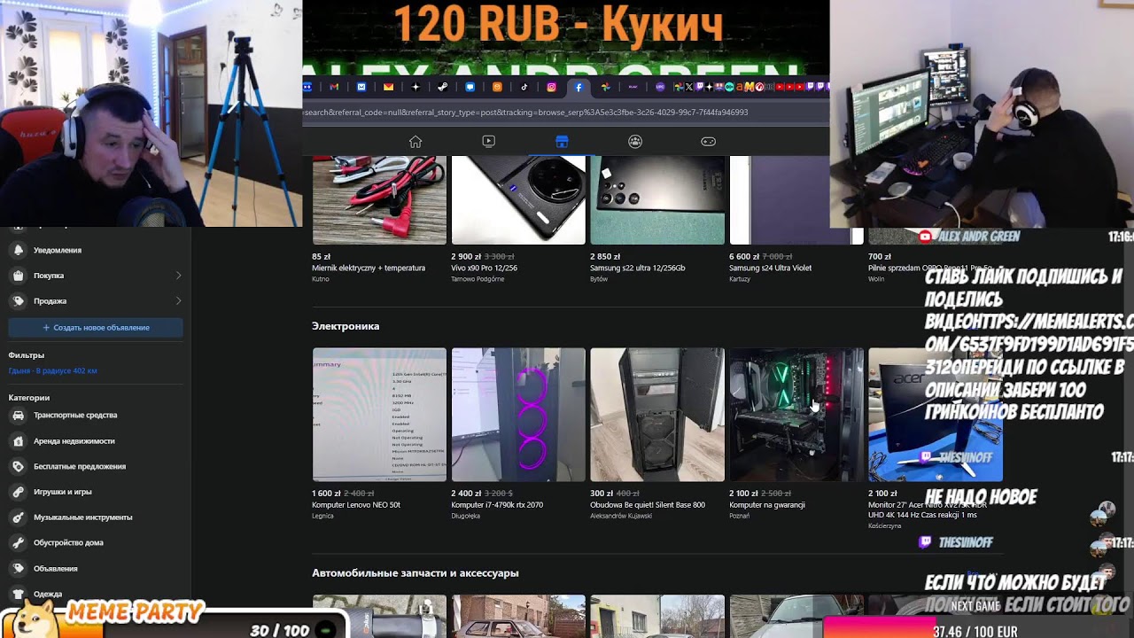The image size is (1134, 638).
Task: Click the Poznań location text
Action: [739, 516]
